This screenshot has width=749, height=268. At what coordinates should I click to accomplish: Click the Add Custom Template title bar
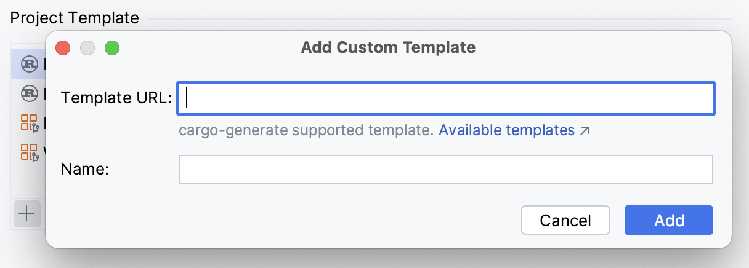[x=388, y=47]
